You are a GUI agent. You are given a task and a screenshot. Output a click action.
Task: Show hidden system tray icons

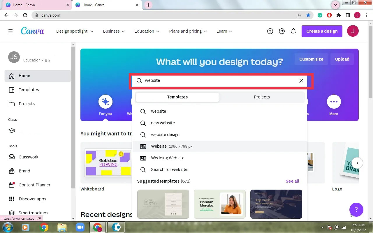click(322, 227)
